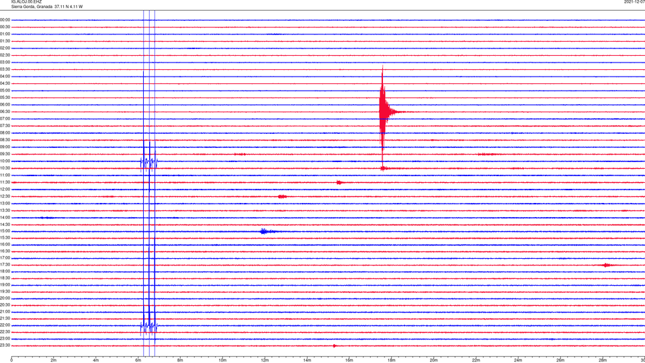Click the 2m tick on the minutes axis
645x363 pixels.
(x=54, y=360)
